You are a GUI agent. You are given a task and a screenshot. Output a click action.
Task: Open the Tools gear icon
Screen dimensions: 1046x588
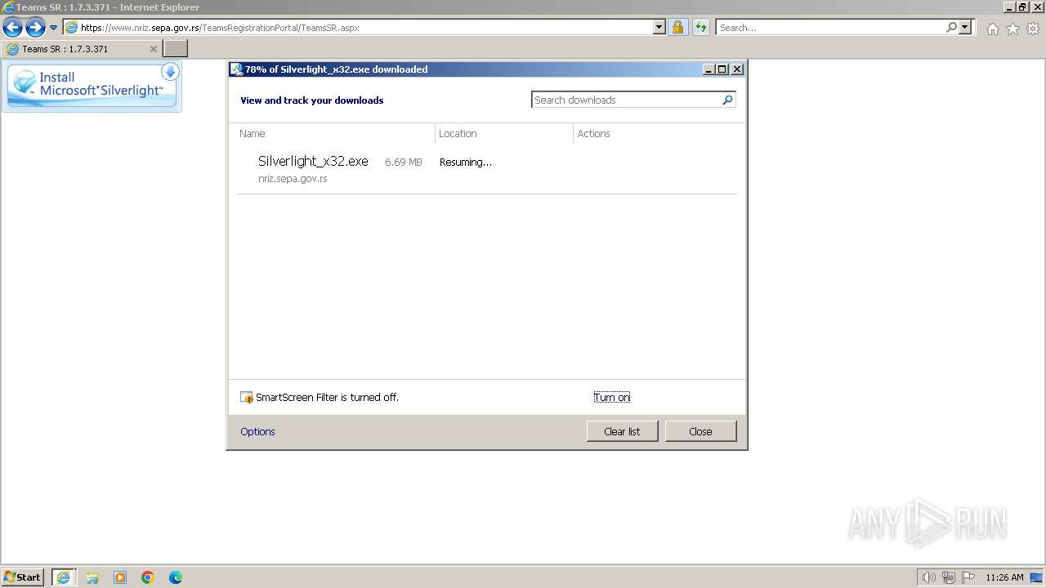tap(1033, 29)
